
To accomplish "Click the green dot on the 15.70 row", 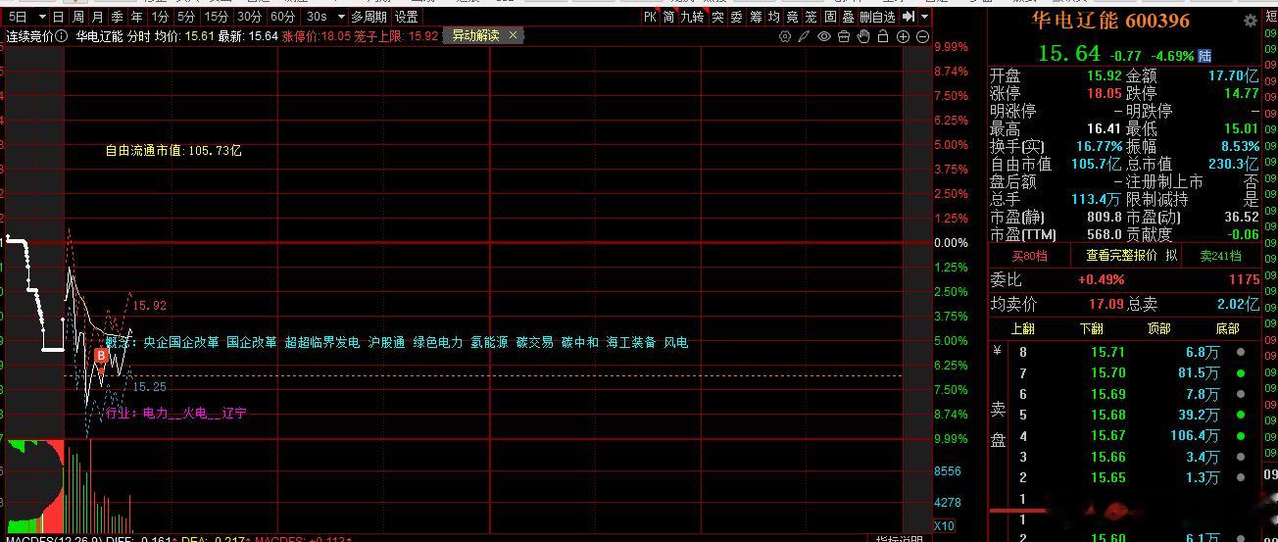I will tap(1241, 373).
